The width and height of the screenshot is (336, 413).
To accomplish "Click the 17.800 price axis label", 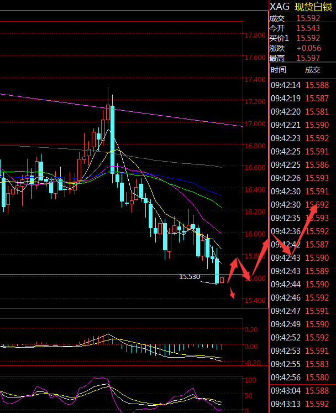I will pyautogui.click(x=255, y=35).
